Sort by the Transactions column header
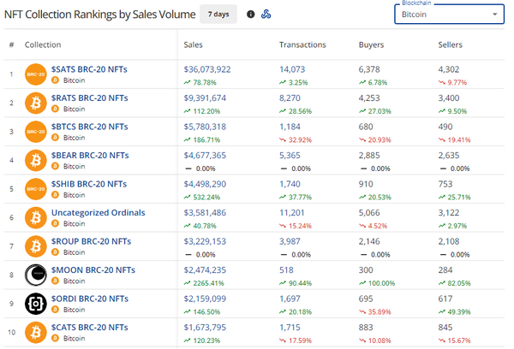Screen dimensions: 514x349 pyautogui.click(x=302, y=44)
